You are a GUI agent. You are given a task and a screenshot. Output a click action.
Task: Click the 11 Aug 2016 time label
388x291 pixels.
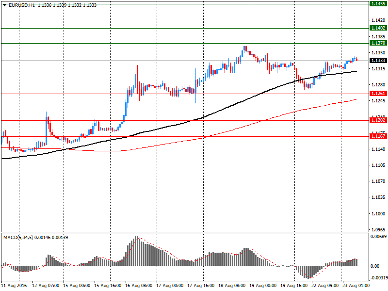click(x=14, y=286)
